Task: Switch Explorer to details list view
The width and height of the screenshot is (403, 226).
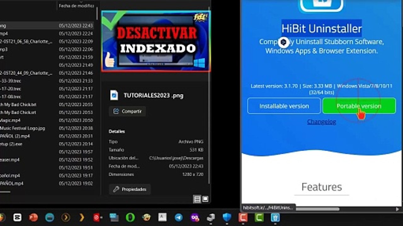Action: tap(197, 199)
